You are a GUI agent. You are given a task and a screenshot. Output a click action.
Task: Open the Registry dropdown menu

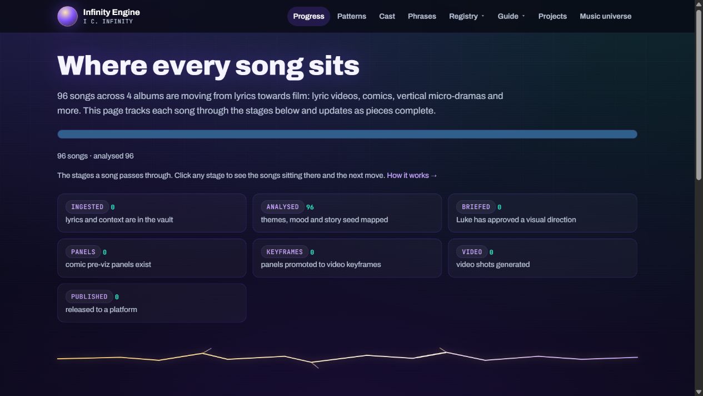coord(467,16)
